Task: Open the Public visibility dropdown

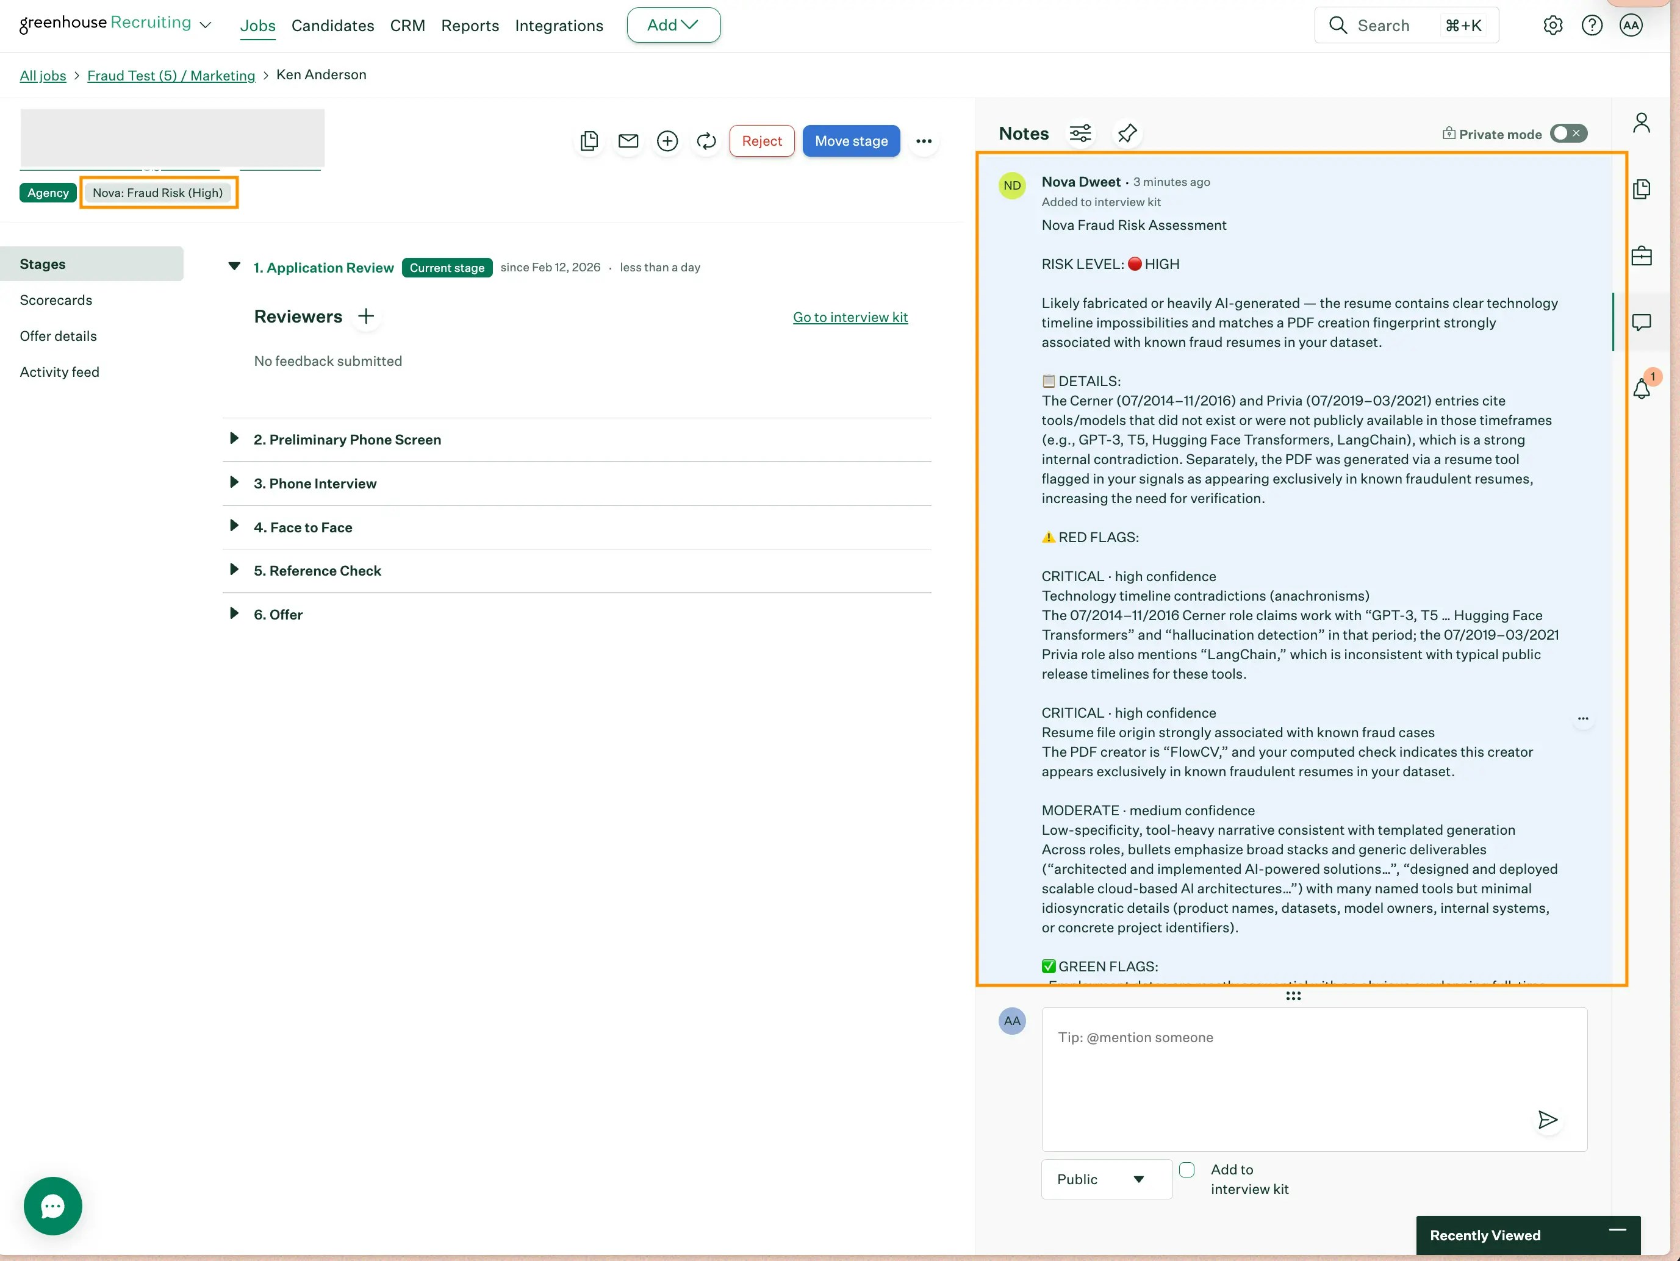Action: (1106, 1178)
